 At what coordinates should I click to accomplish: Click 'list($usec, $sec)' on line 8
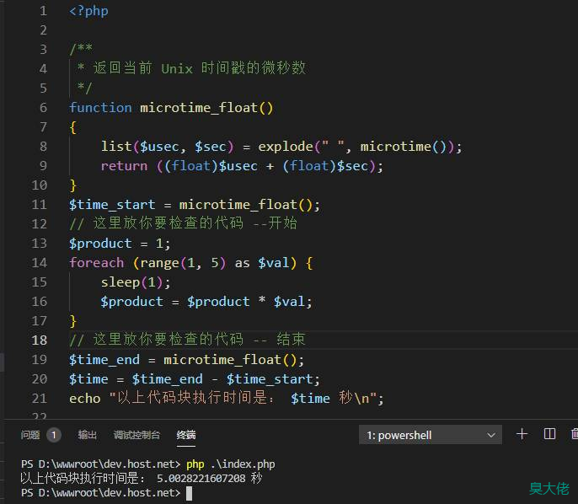pyautogui.click(x=168, y=147)
